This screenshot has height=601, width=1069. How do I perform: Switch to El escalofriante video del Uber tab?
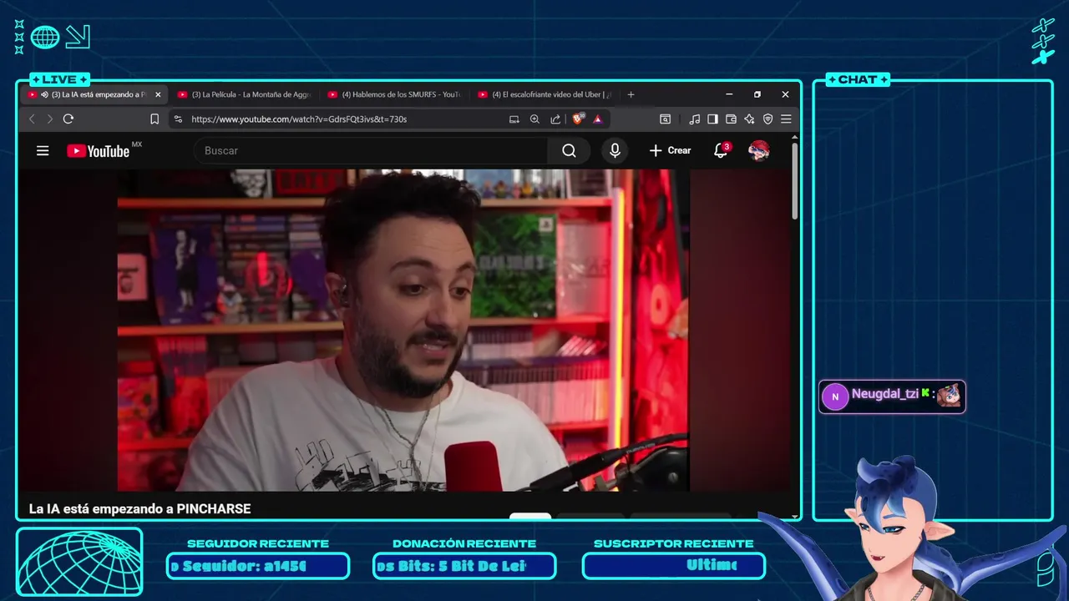[x=545, y=95]
